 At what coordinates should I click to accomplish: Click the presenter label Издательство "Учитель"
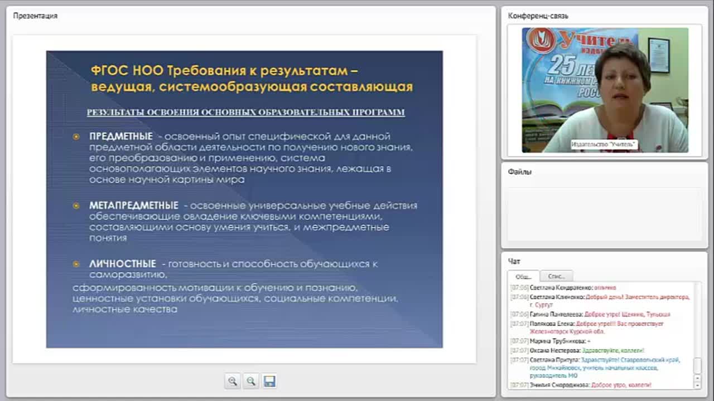click(x=604, y=145)
